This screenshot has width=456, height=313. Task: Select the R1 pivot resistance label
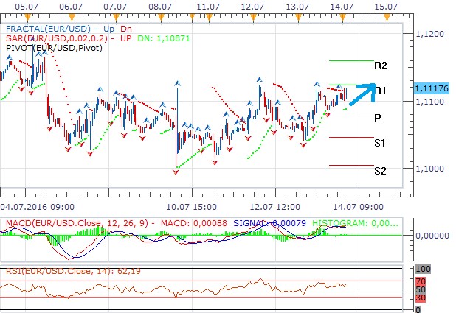[x=381, y=91]
